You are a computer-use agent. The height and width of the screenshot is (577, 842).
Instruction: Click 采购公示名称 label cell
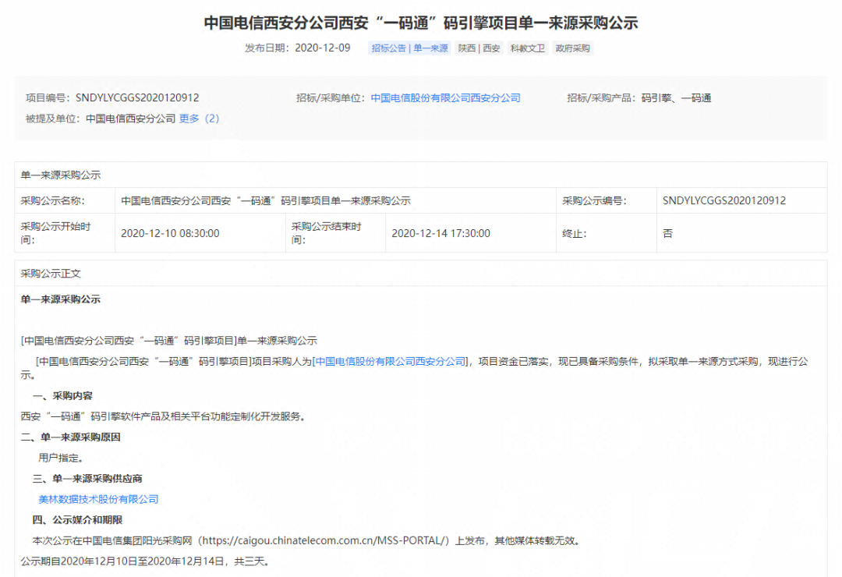(x=65, y=200)
